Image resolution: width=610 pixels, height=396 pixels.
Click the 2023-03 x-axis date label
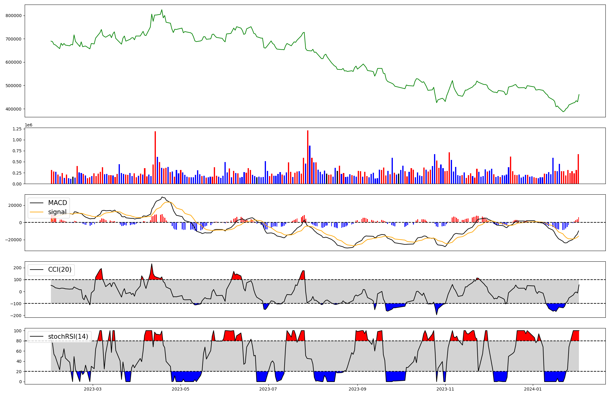pyautogui.click(x=92, y=389)
